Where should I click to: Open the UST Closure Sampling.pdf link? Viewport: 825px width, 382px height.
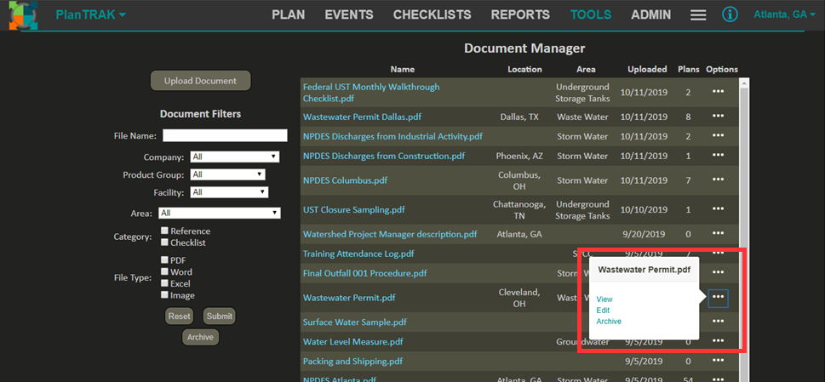click(x=353, y=209)
